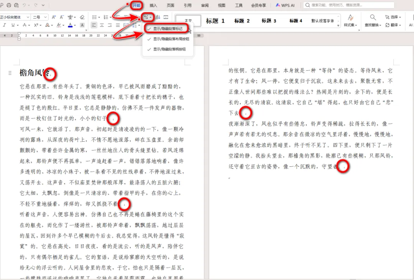Open the 翻译 dropdown

click(393, 25)
